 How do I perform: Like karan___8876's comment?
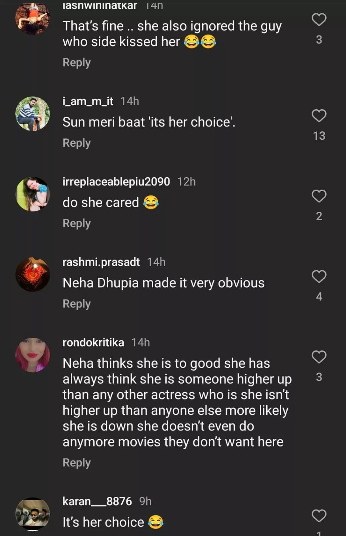tap(319, 516)
